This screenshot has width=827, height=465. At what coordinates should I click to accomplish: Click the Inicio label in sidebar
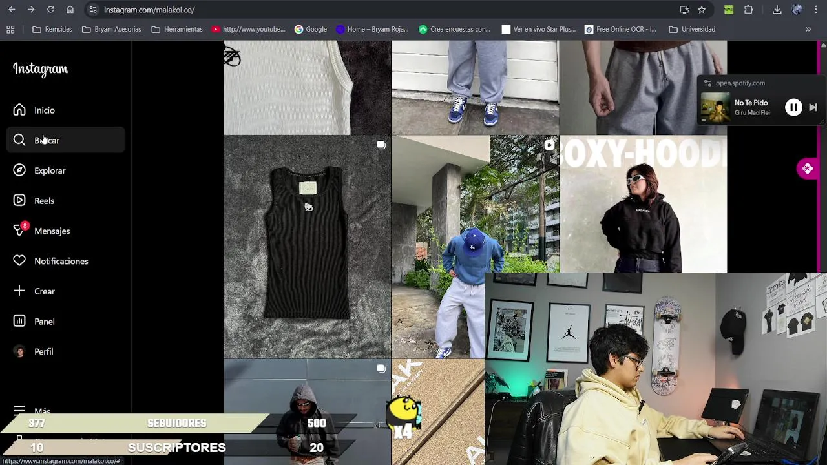45,110
